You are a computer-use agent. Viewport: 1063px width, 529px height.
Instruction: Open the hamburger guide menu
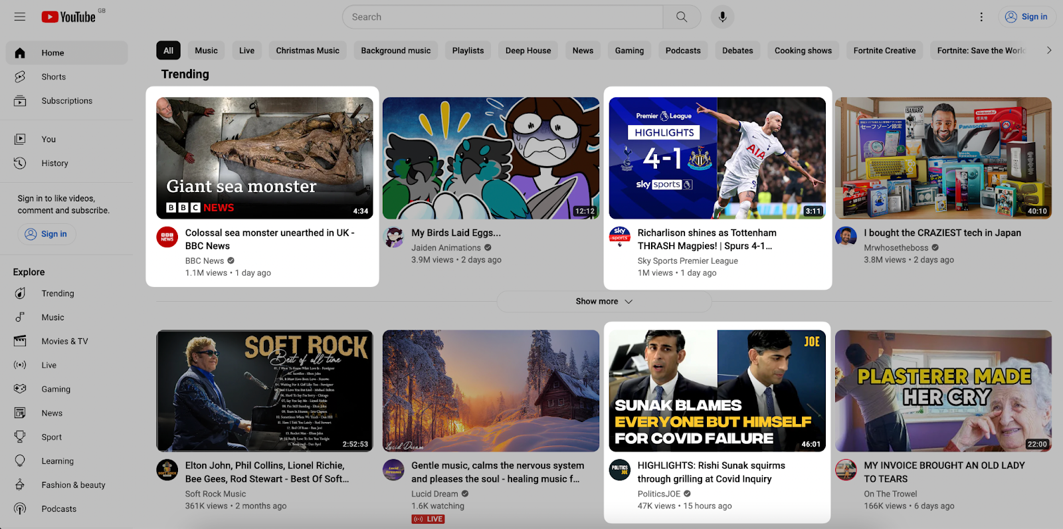(x=20, y=17)
